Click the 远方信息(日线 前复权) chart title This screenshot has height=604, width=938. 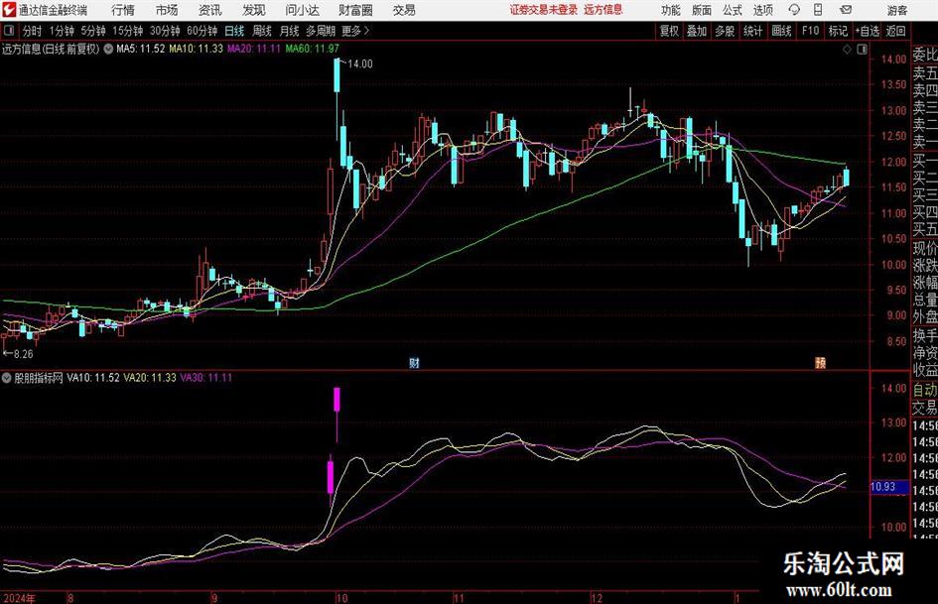pos(51,49)
